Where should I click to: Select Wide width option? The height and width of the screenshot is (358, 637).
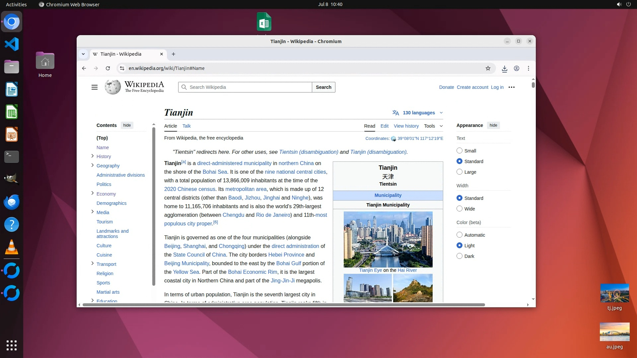460,209
